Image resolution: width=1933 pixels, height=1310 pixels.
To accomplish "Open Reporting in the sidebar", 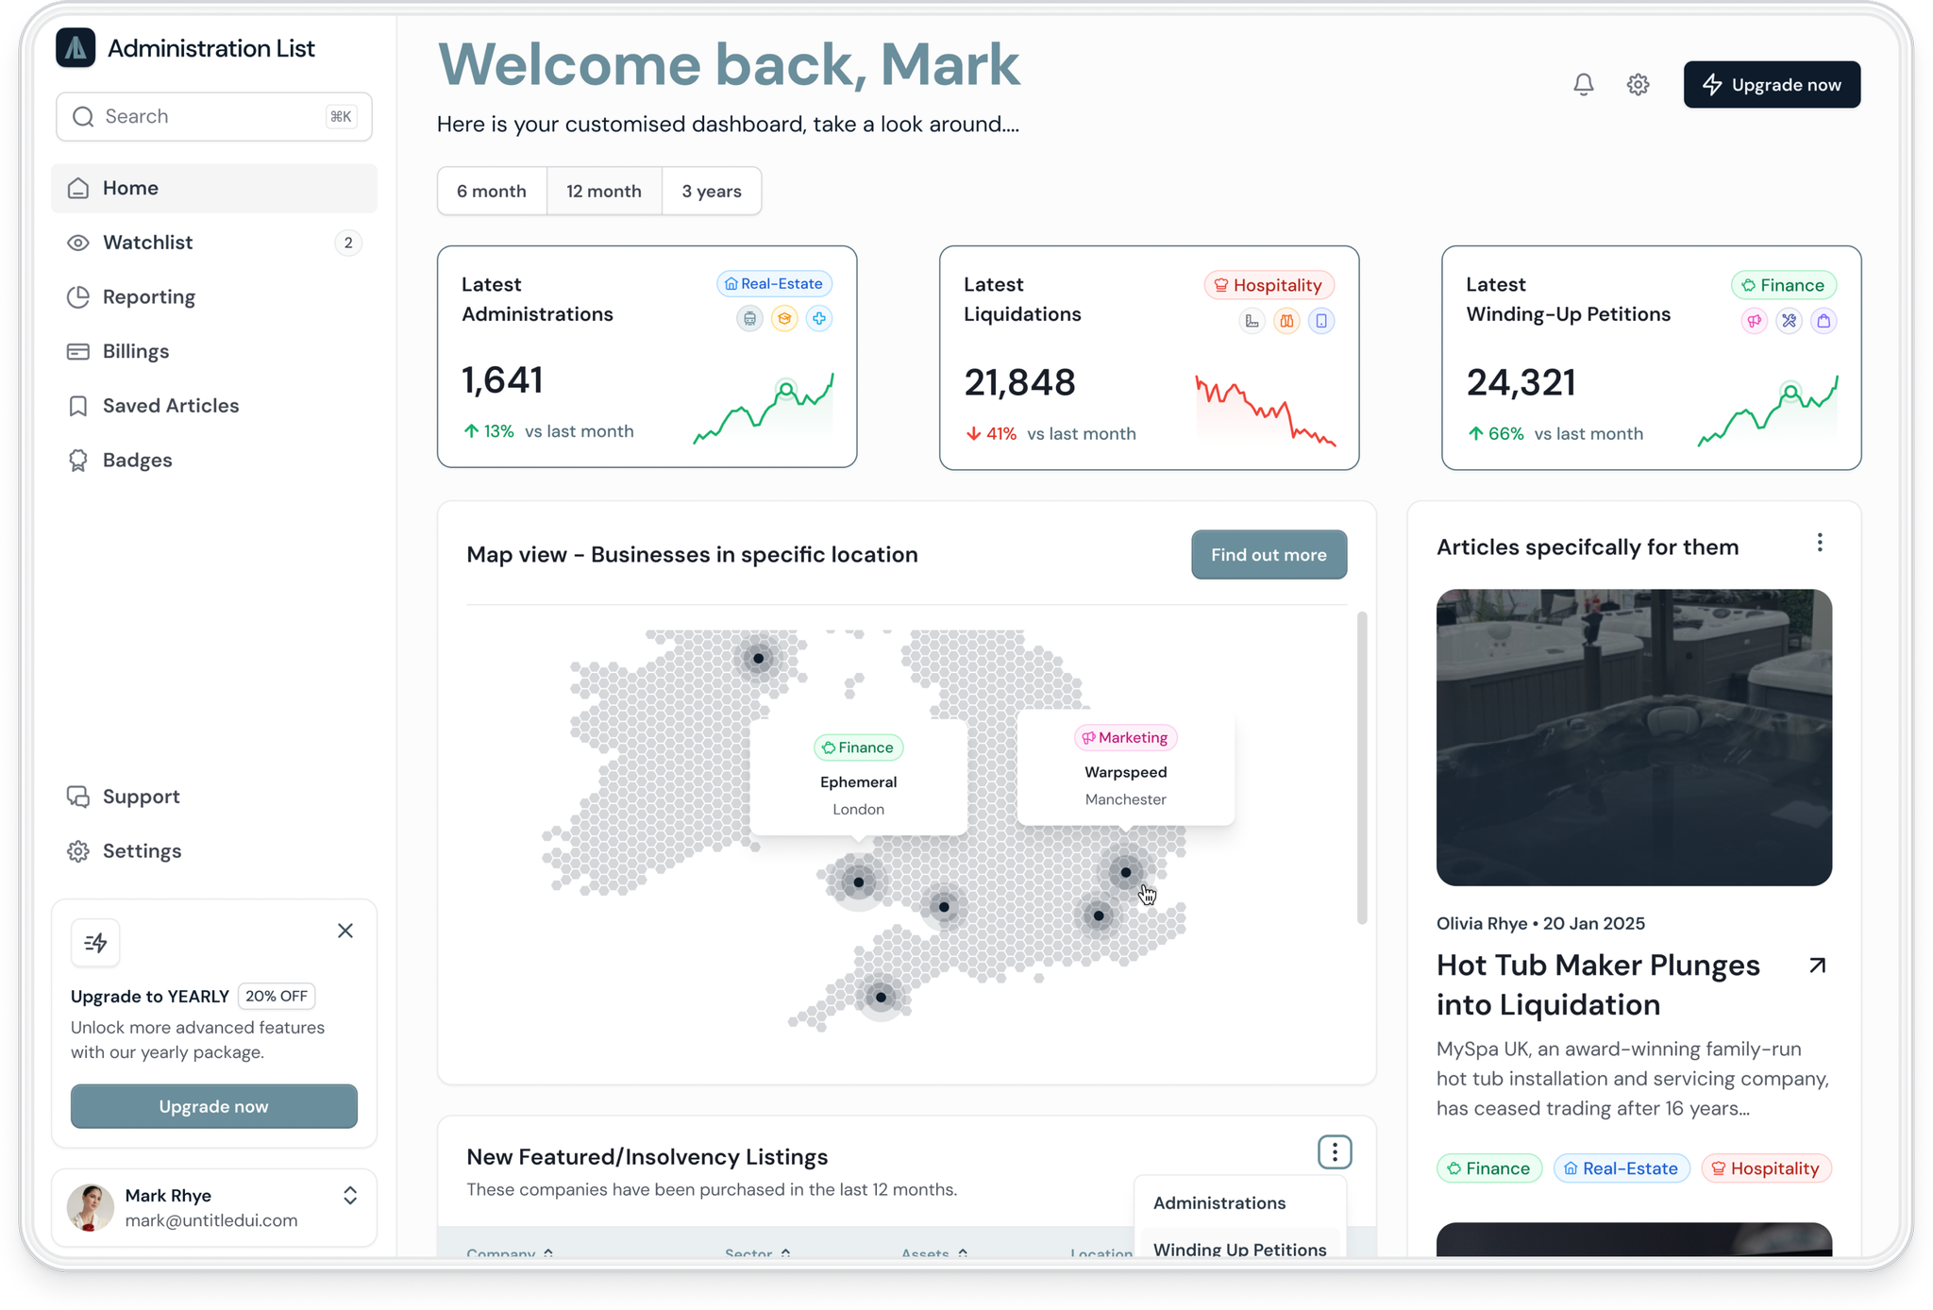I will tap(148, 296).
